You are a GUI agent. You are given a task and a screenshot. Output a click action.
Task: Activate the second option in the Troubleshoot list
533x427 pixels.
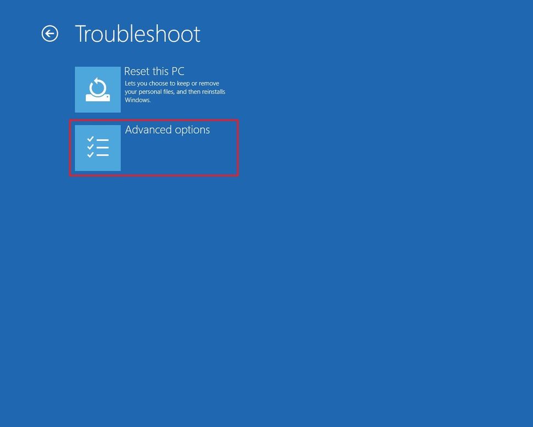click(x=154, y=147)
